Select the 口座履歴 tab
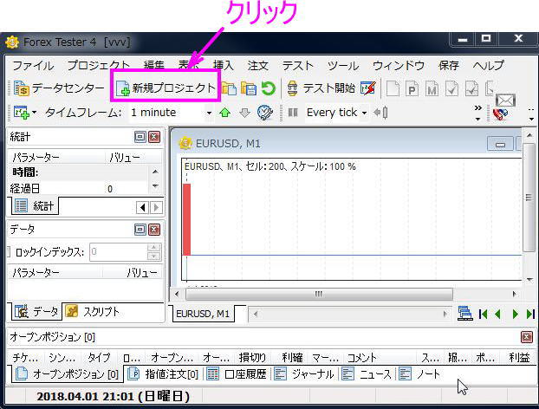 coord(237,374)
